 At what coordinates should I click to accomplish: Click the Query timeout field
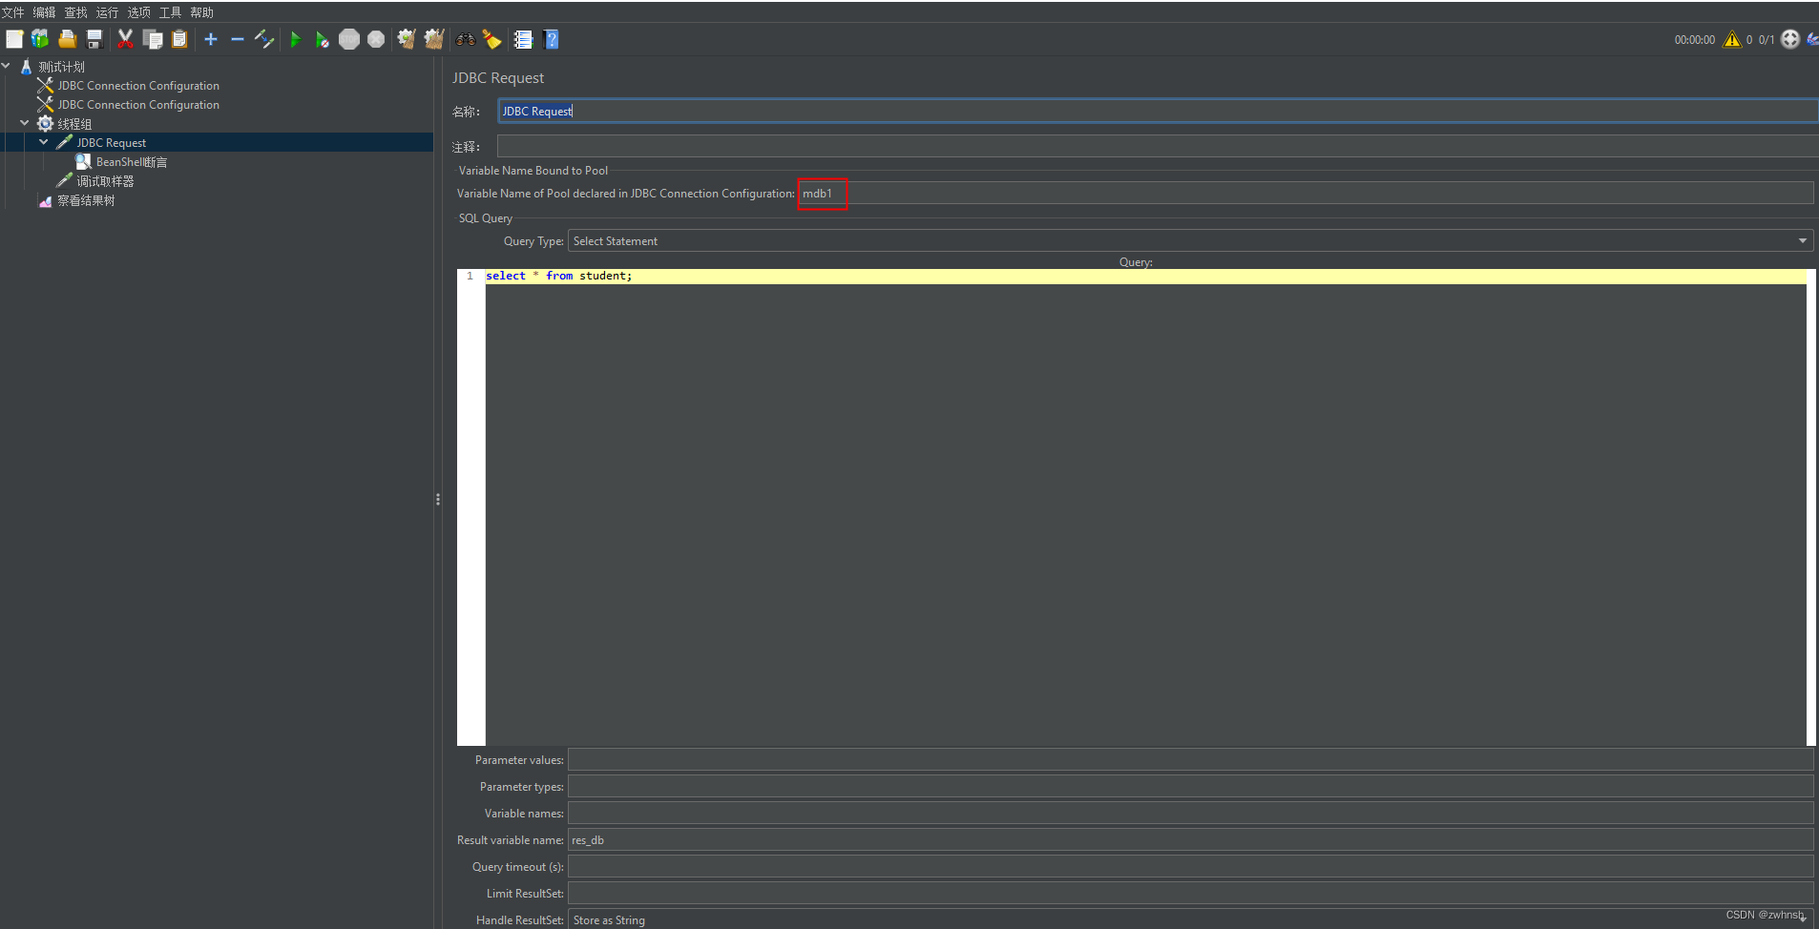pos(1190,866)
